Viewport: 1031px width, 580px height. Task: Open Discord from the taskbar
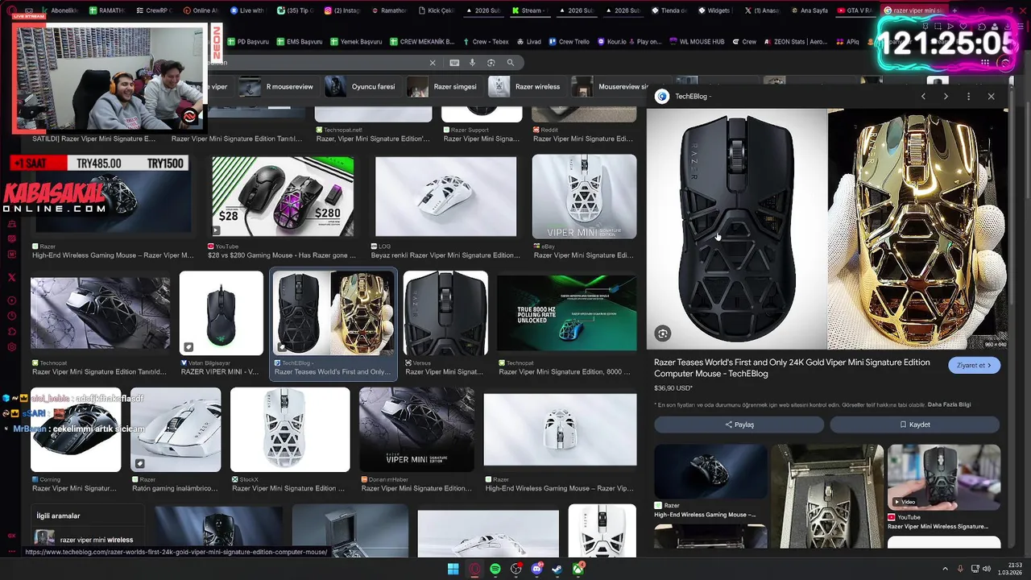pyautogui.click(x=537, y=570)
